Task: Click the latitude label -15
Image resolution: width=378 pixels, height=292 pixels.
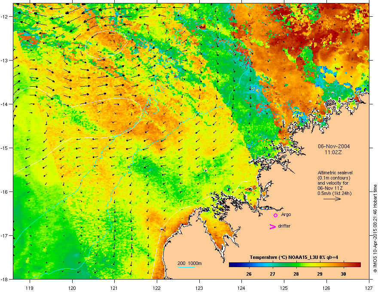Action: tap(5, 148)
